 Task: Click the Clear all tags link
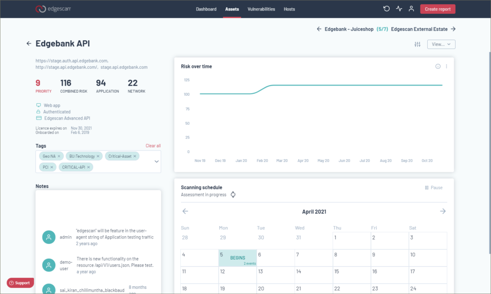coord(153,146)
